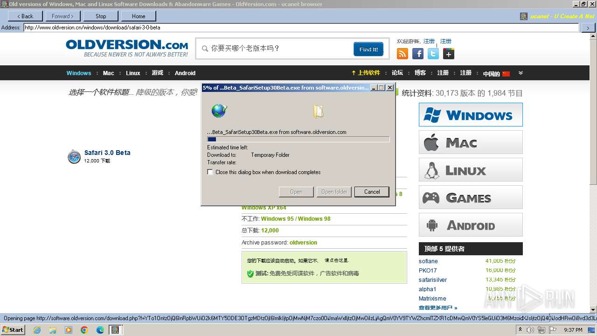This screenshot has height=336, width=597.
Task: Open the Android category banner
Action: (471, 225)
